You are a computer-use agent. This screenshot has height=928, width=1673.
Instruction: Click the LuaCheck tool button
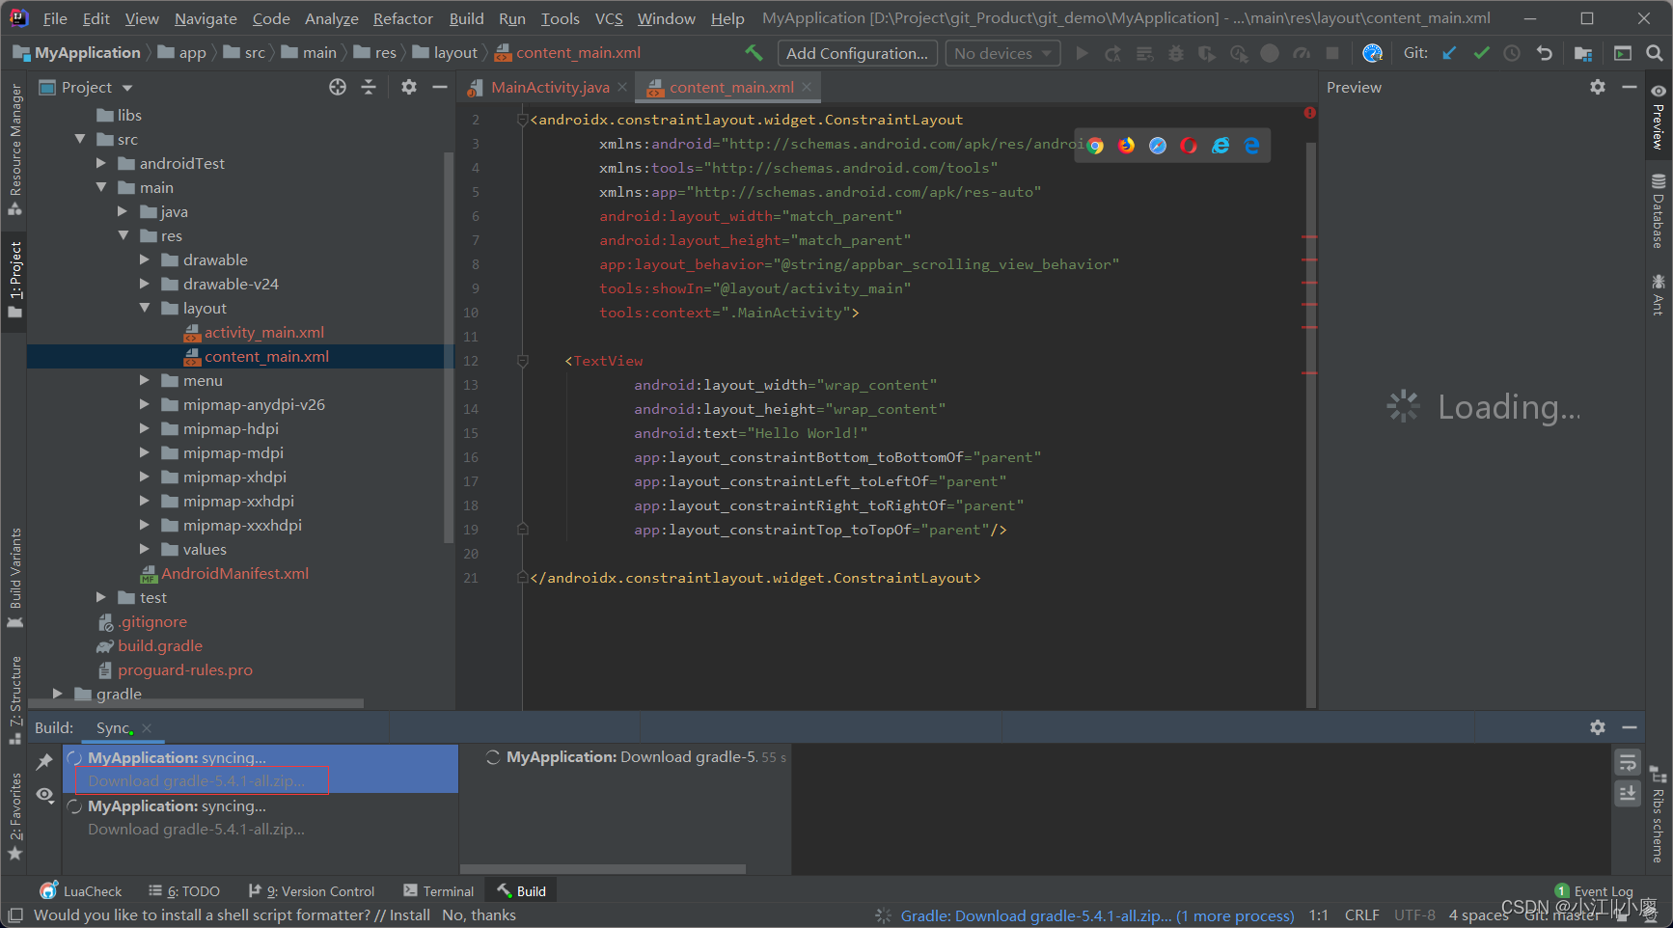click(x=81, y=891)
